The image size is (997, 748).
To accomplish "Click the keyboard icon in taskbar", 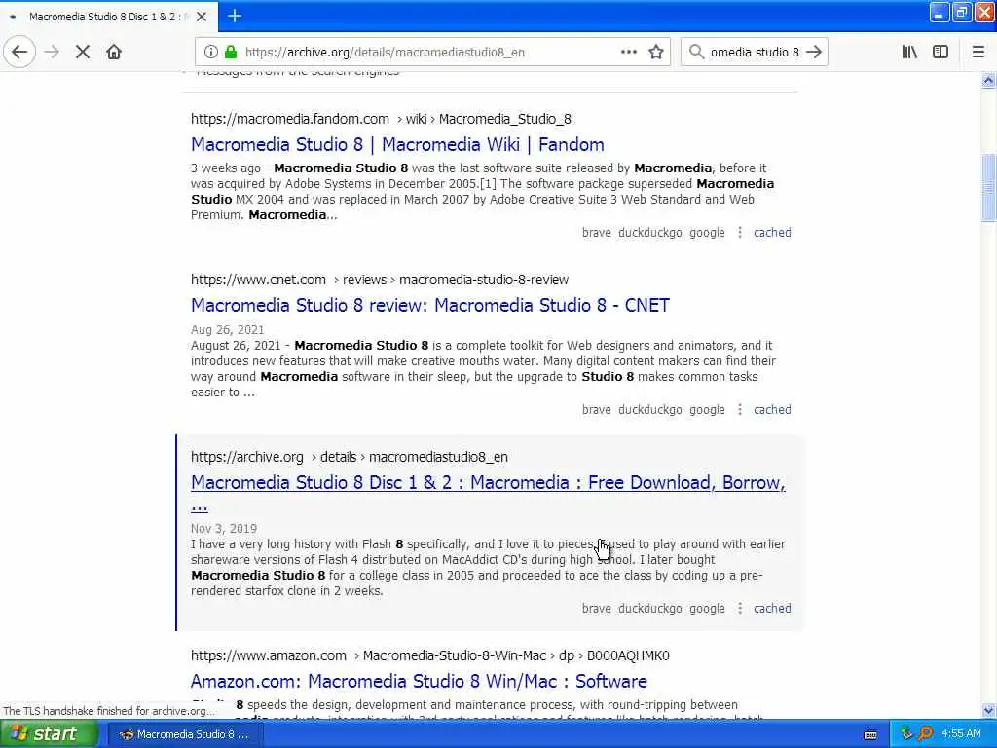I will [x=870, y=734].
